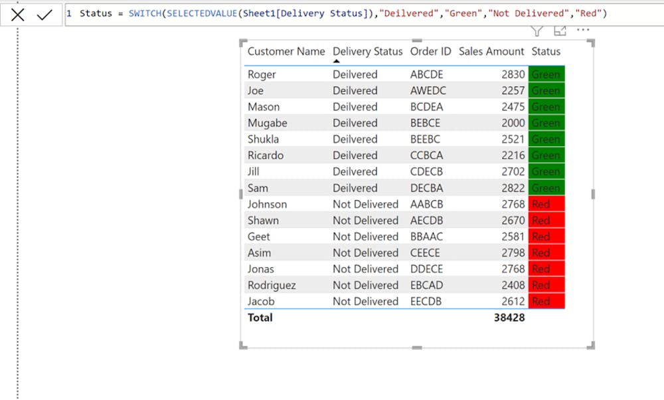Click the Sales Amount column header

[x=491, y=51]
